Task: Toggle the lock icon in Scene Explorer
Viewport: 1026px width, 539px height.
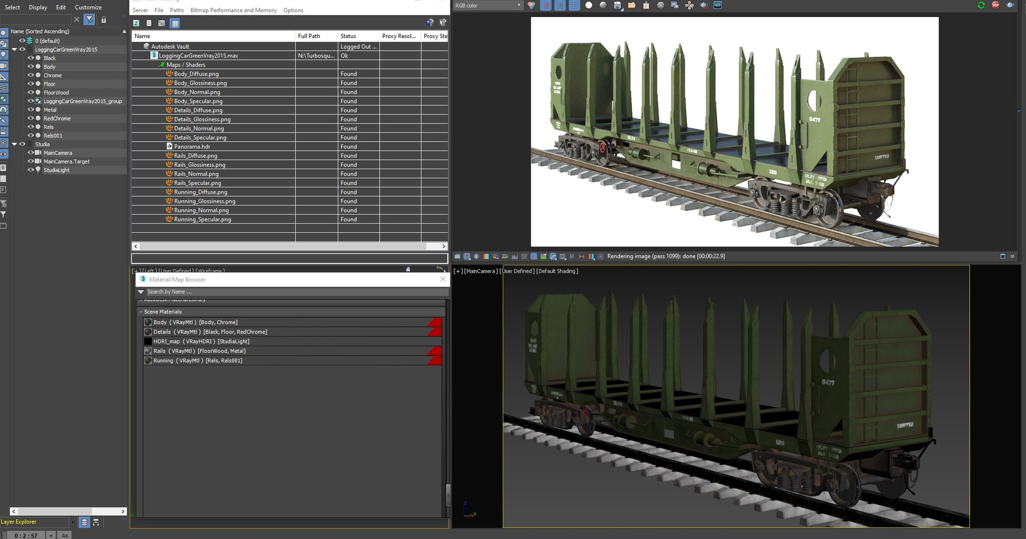Action: [x=104, y=19]
